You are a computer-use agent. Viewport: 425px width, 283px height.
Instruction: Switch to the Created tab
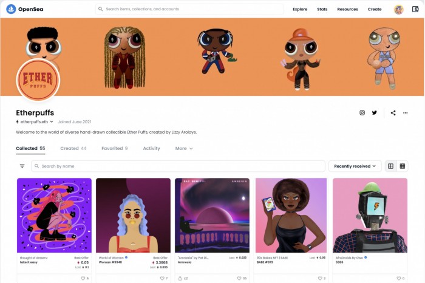tap(73, 149)
